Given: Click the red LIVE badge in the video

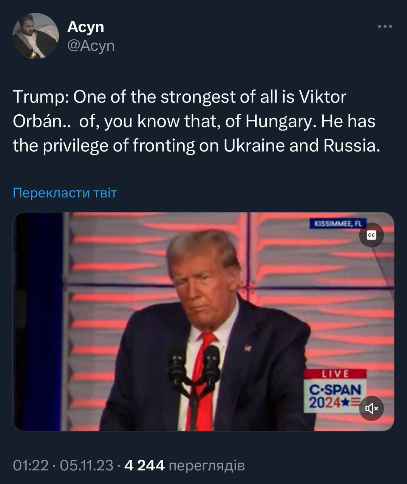Looking at the screenshot, I should point(335,374).
